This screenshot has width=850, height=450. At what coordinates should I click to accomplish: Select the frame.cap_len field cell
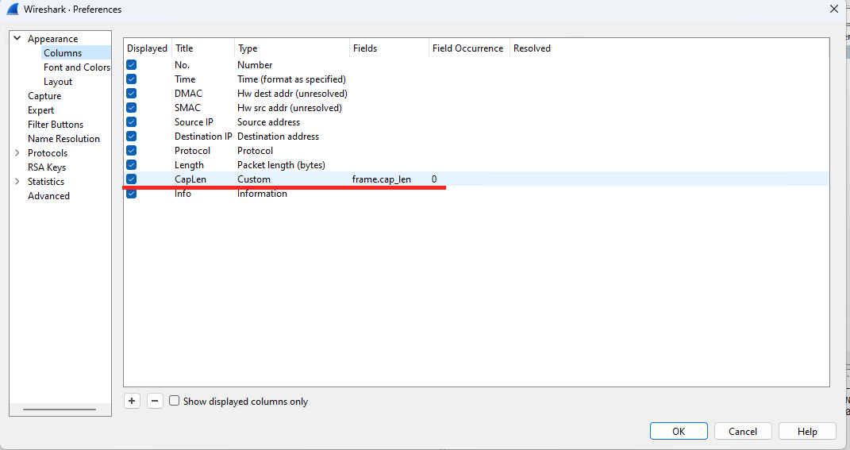(382, 179)
